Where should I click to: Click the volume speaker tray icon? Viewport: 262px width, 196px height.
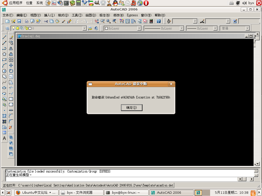pos(244,3)
